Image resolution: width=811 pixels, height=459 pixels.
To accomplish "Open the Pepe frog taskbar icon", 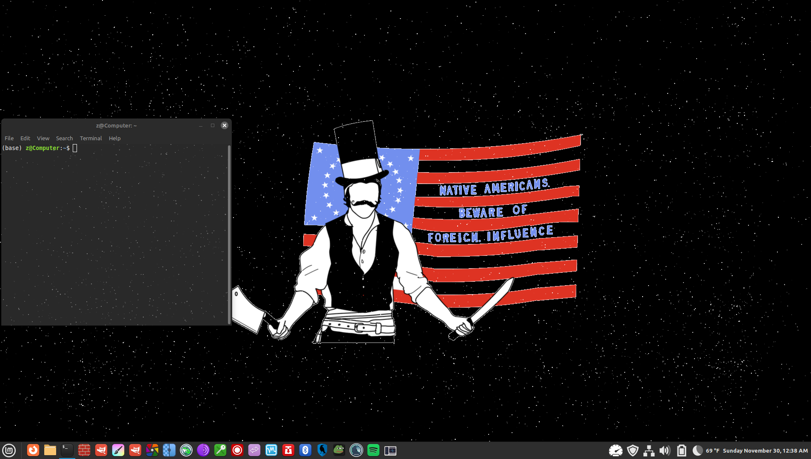I will pos(339,450).
